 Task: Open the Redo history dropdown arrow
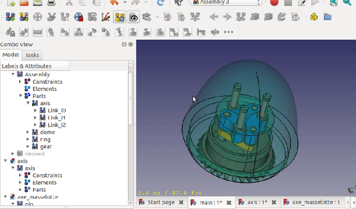146,3
